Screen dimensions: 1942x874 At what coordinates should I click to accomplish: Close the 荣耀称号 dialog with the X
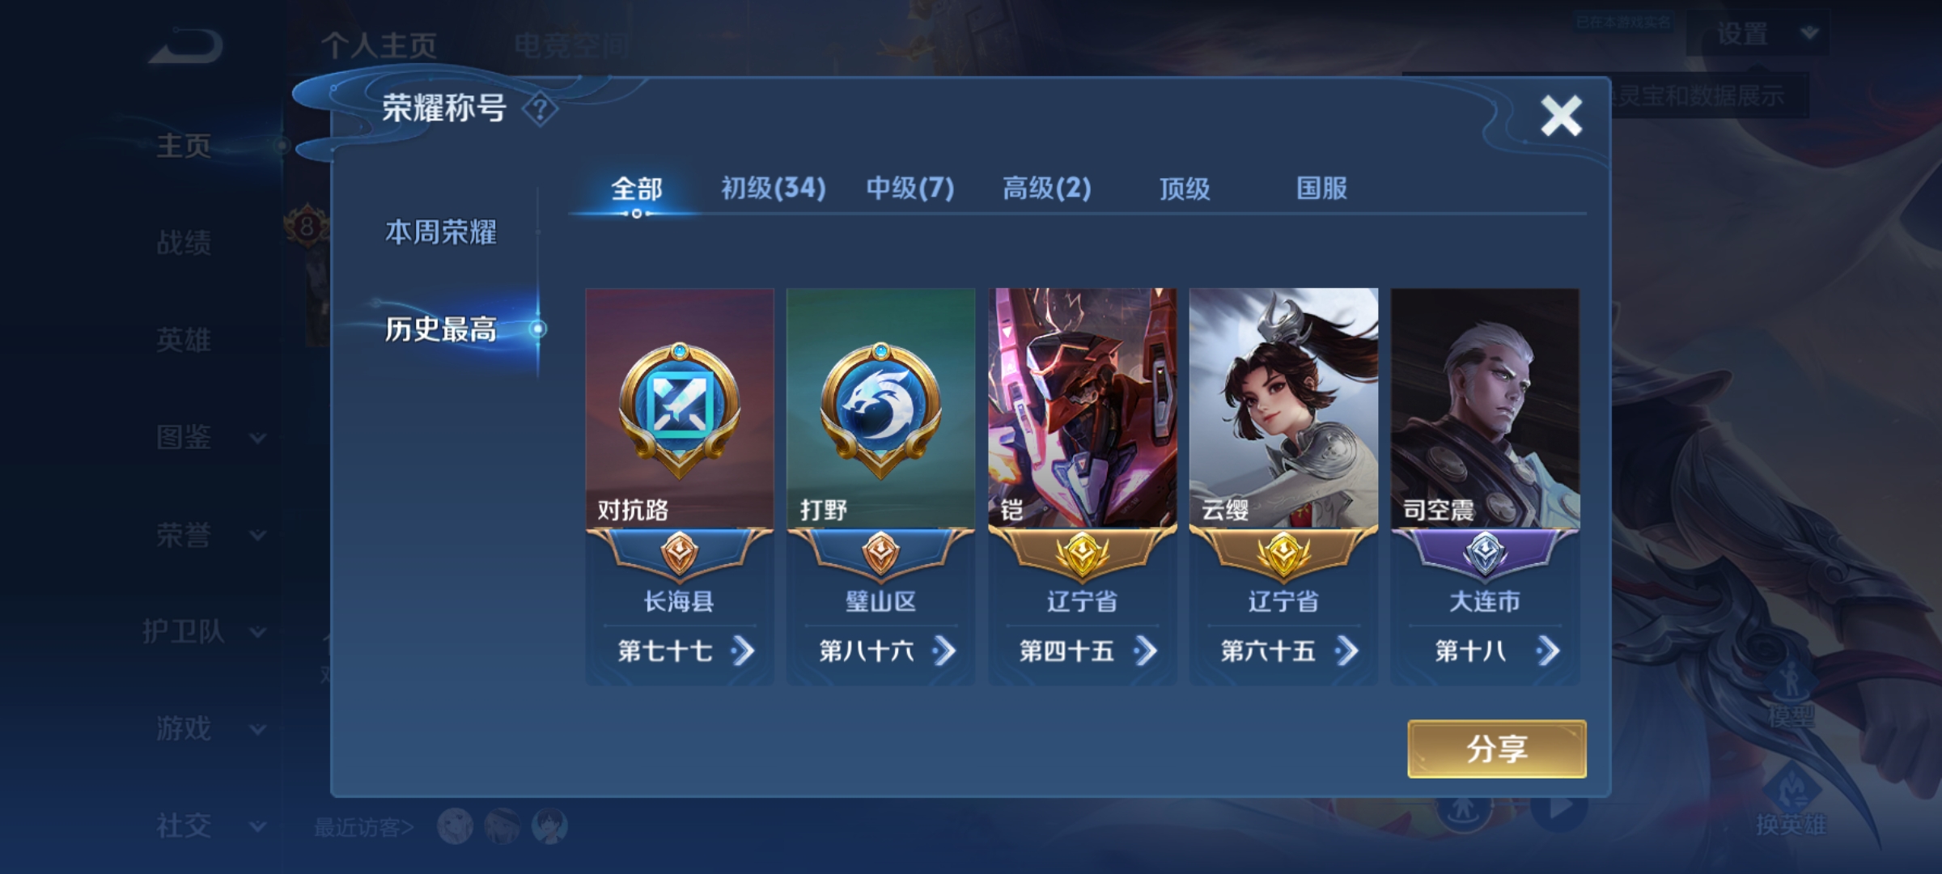pyautogui.click(x=1561, y=116)
